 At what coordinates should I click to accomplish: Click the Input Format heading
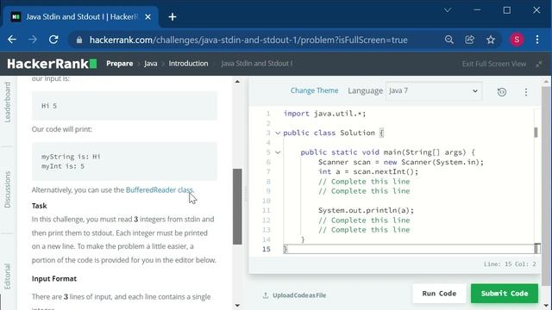54,279
